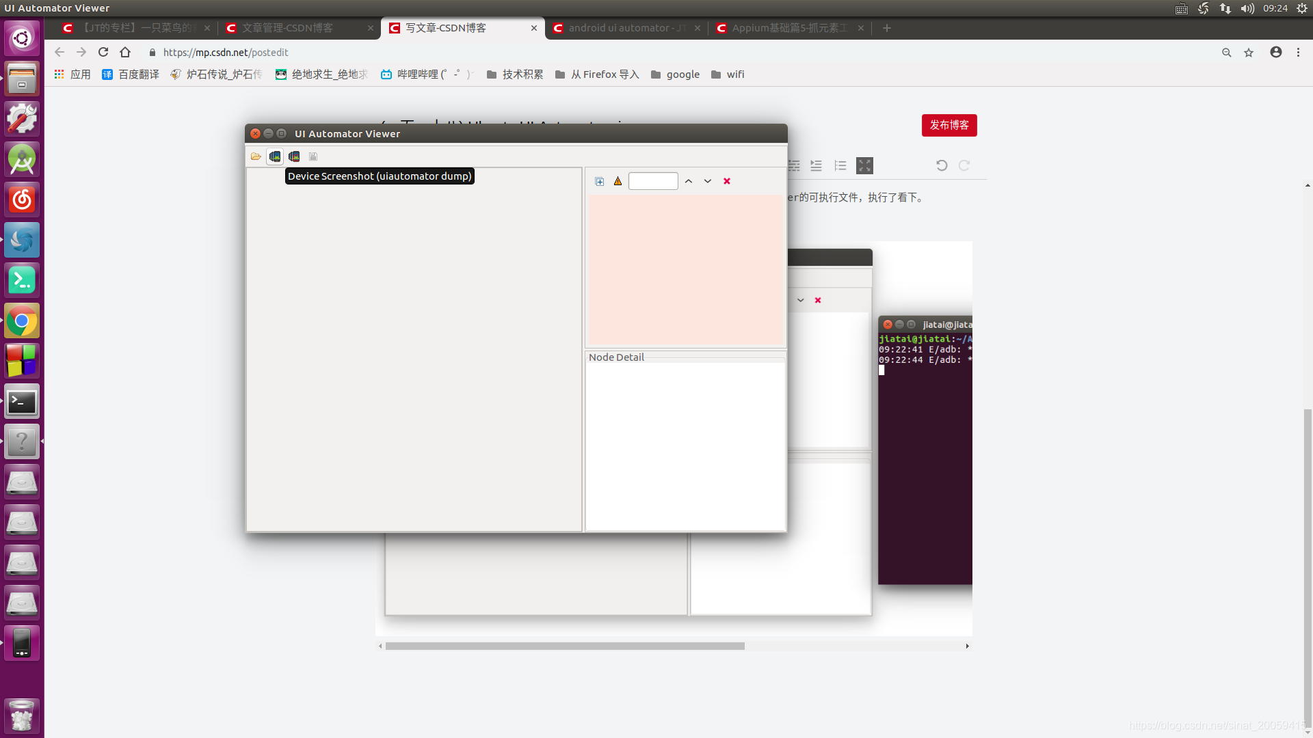
Task: Bookmark this page with the star icon
Action: tap(1249, 52)
